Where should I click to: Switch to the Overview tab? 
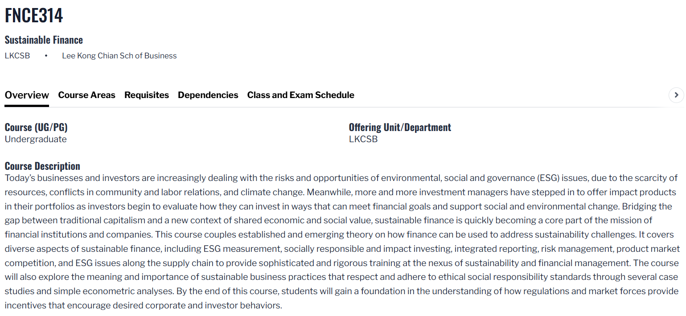tap(27, 95)
